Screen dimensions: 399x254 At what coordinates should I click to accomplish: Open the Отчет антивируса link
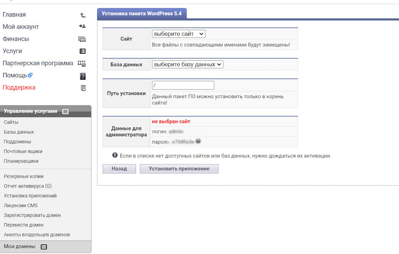tap(28, 186)
